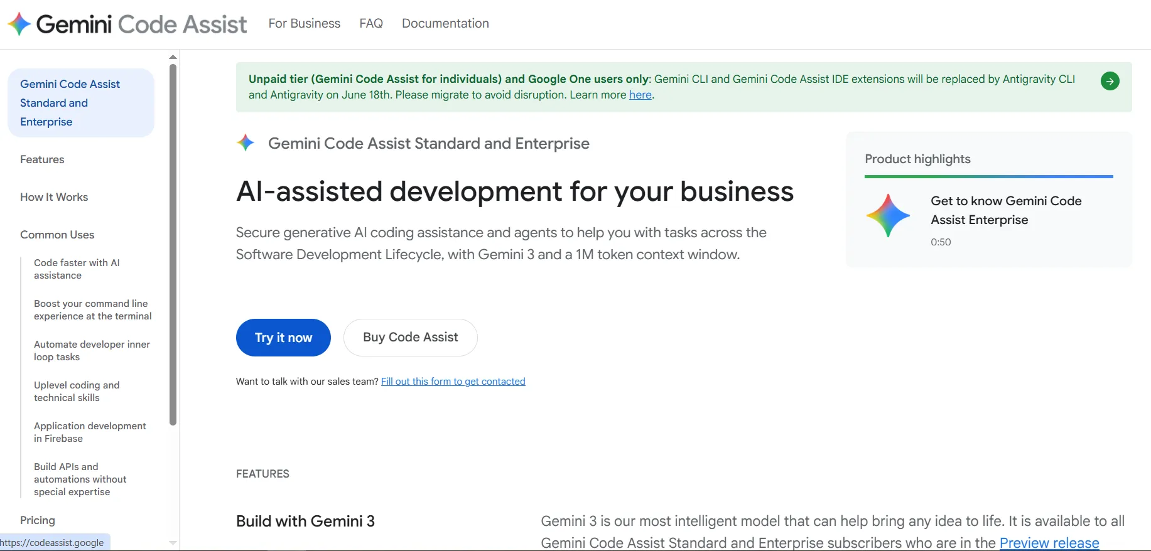Select Application development in Firebase
1151x551 pixels.
[x=90, y=432]
